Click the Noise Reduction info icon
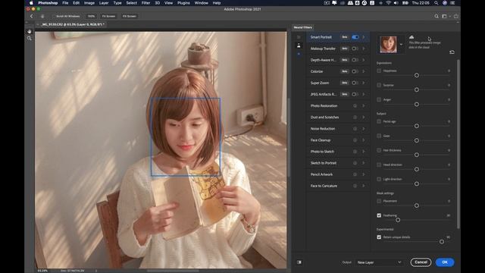This screenshot has height=273, width=485. 355,129
